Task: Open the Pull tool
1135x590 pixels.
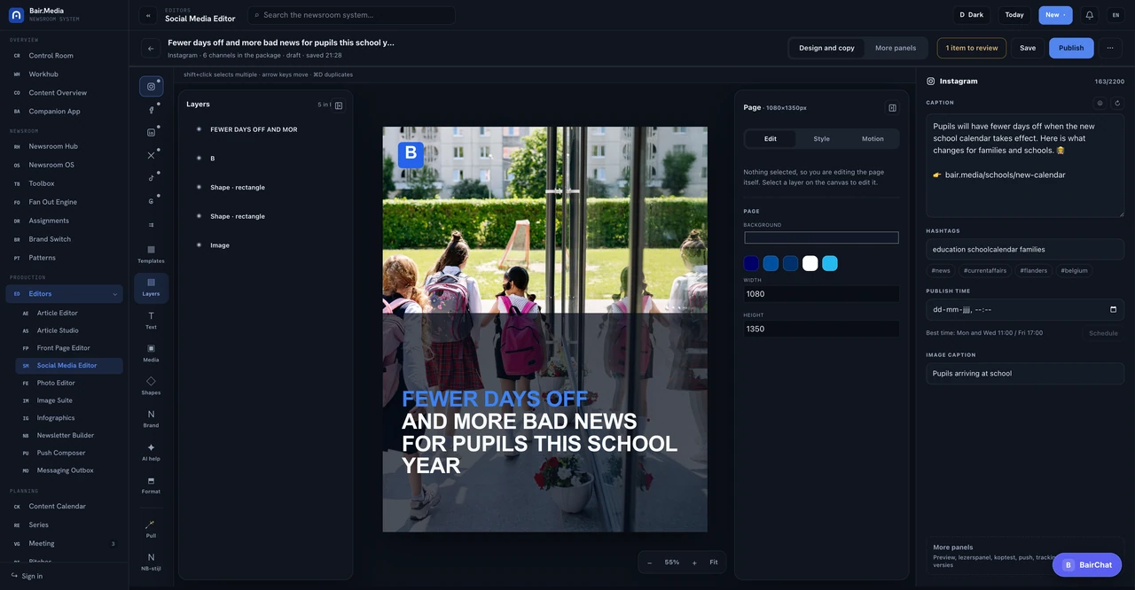Action: 151,529
